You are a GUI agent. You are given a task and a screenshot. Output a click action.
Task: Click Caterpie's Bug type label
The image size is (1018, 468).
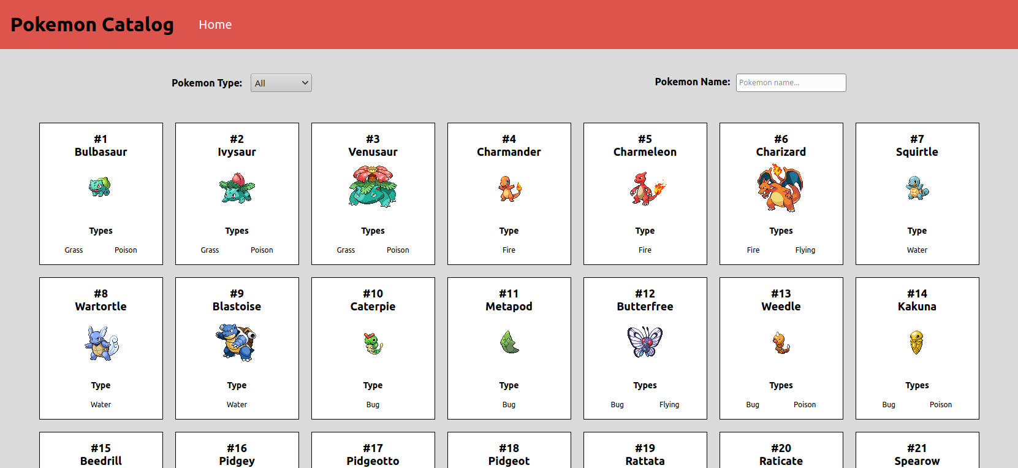click(x=373, y=405)
